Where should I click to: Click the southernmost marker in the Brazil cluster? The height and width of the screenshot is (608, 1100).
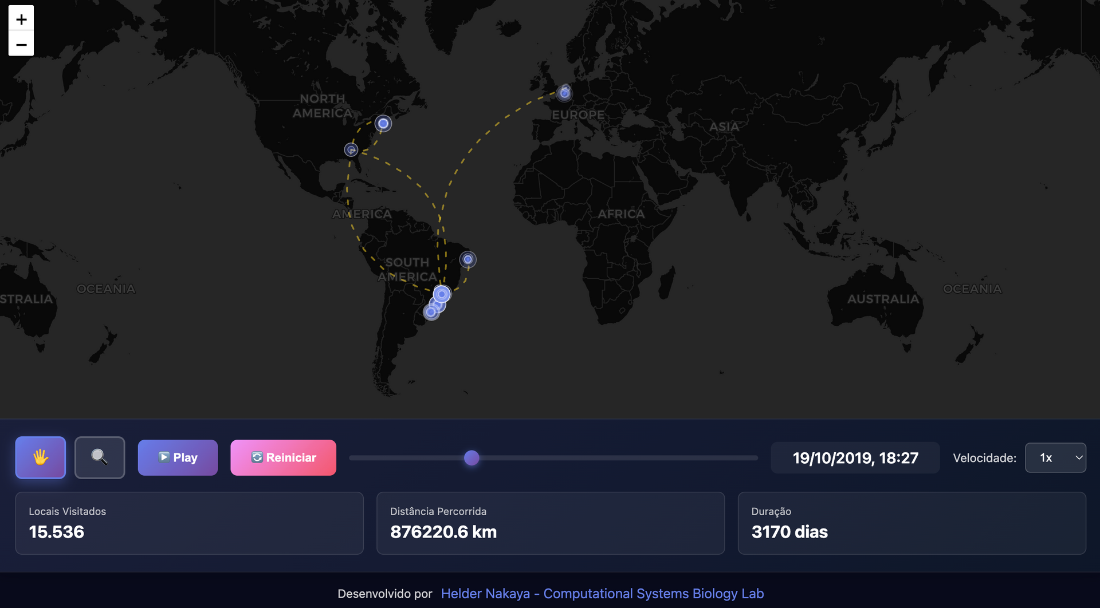click(x=431, y=312)
